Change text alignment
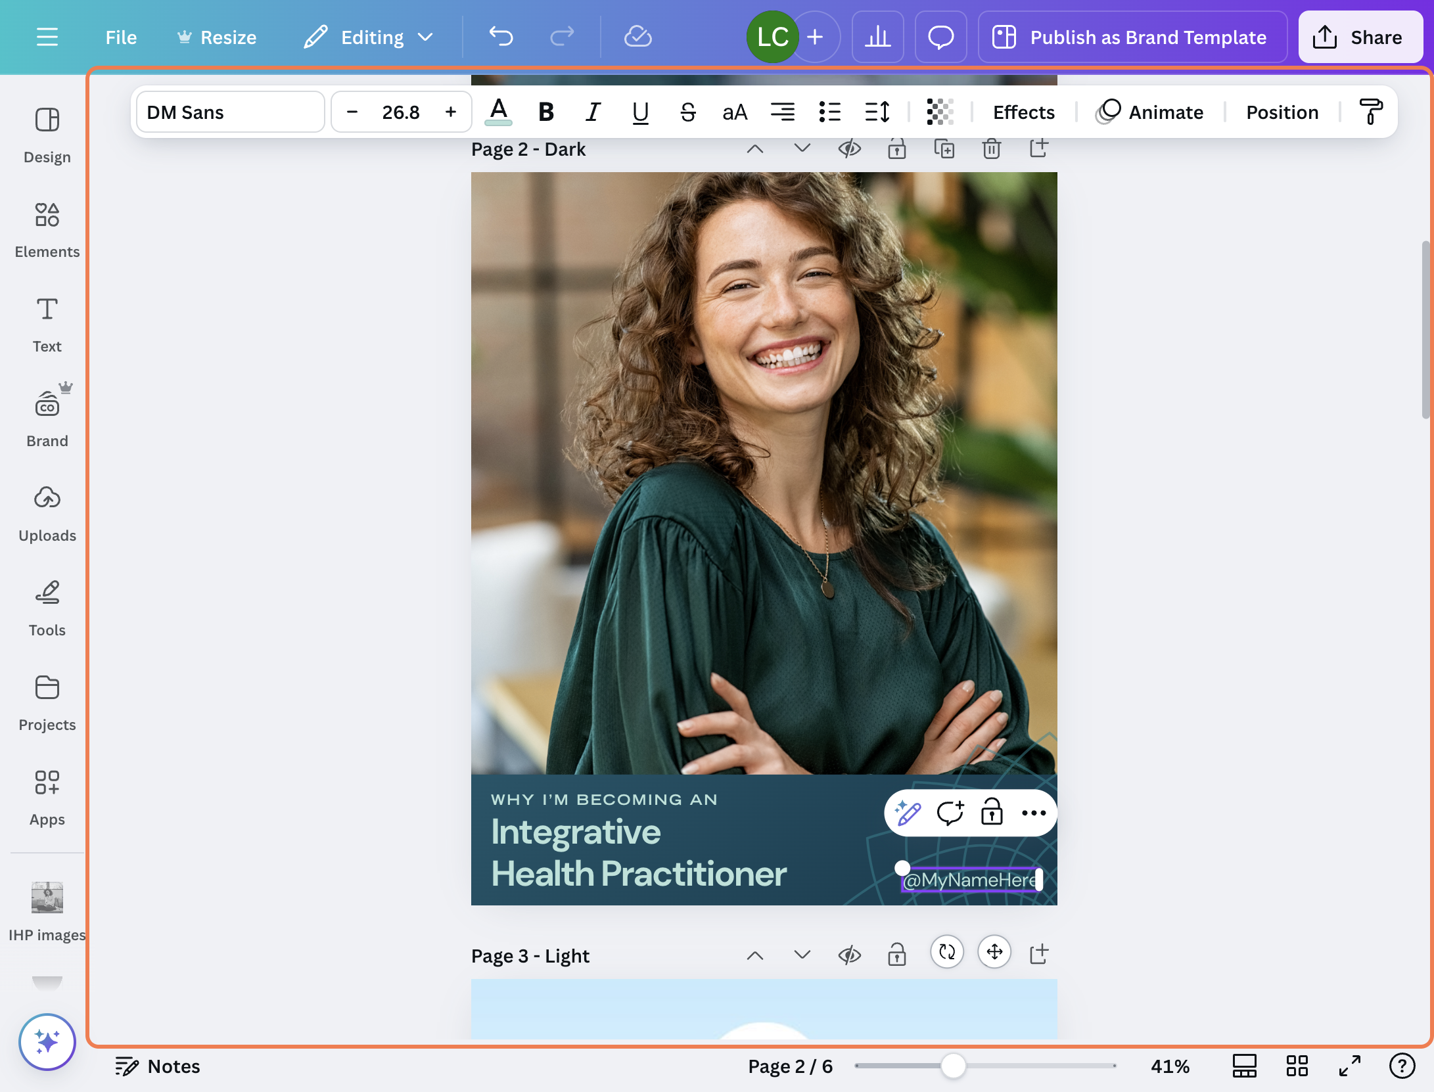Screen dimensions: 1434x1092 (x=783, y=112)
